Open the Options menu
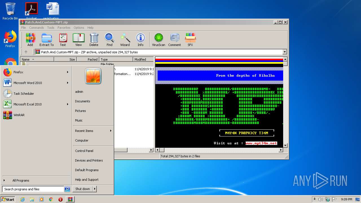Image resolution: width=361 pixels, height=203 pixels. click(79, 28)
